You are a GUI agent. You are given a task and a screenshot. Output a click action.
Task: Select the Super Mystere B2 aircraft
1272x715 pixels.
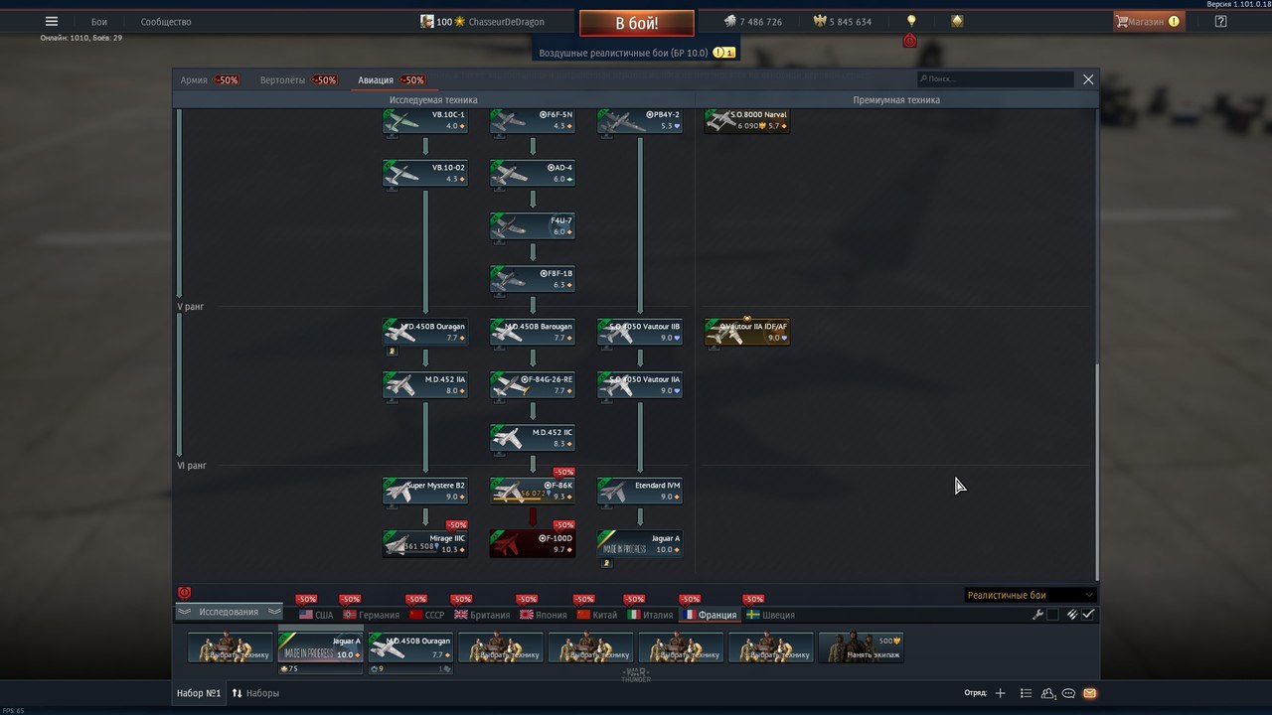click(425, 492)
